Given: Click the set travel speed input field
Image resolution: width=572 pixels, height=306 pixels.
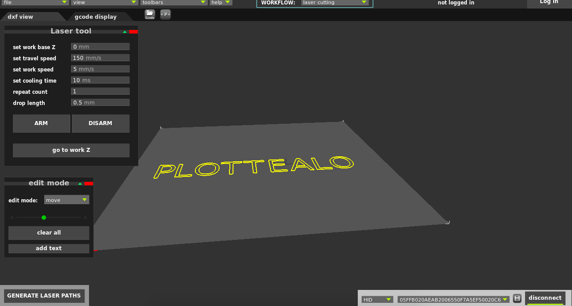Looking at the screenshot, I should click(100, 58).
